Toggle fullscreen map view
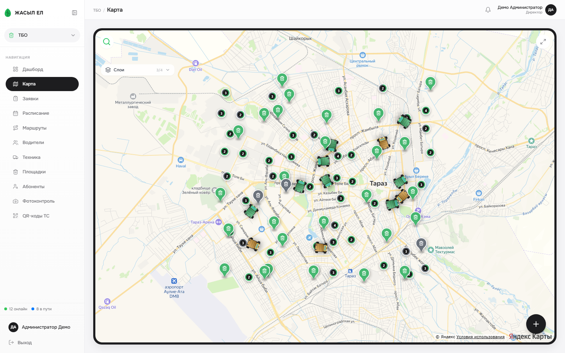This screenshot has width=565, height=353. coord(543,42)
